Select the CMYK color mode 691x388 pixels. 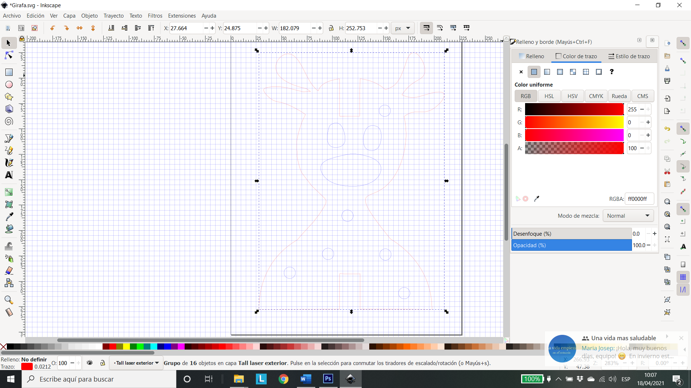coord(596,96)
